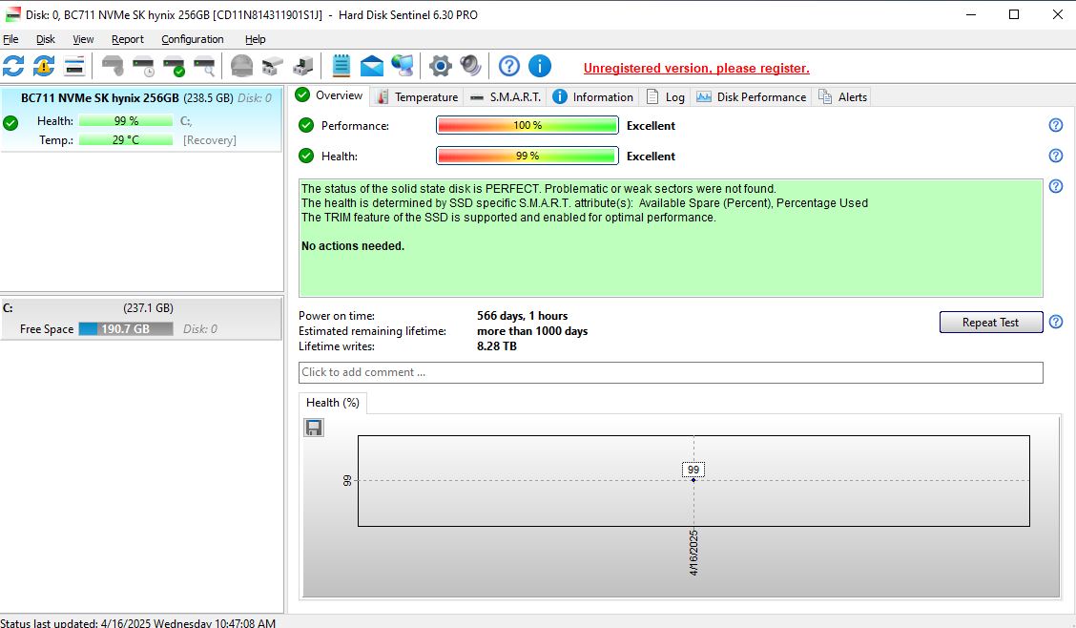Click the disk with magnifying glass icon
Screen dimensions: 1076x628
tap(204, 66)
